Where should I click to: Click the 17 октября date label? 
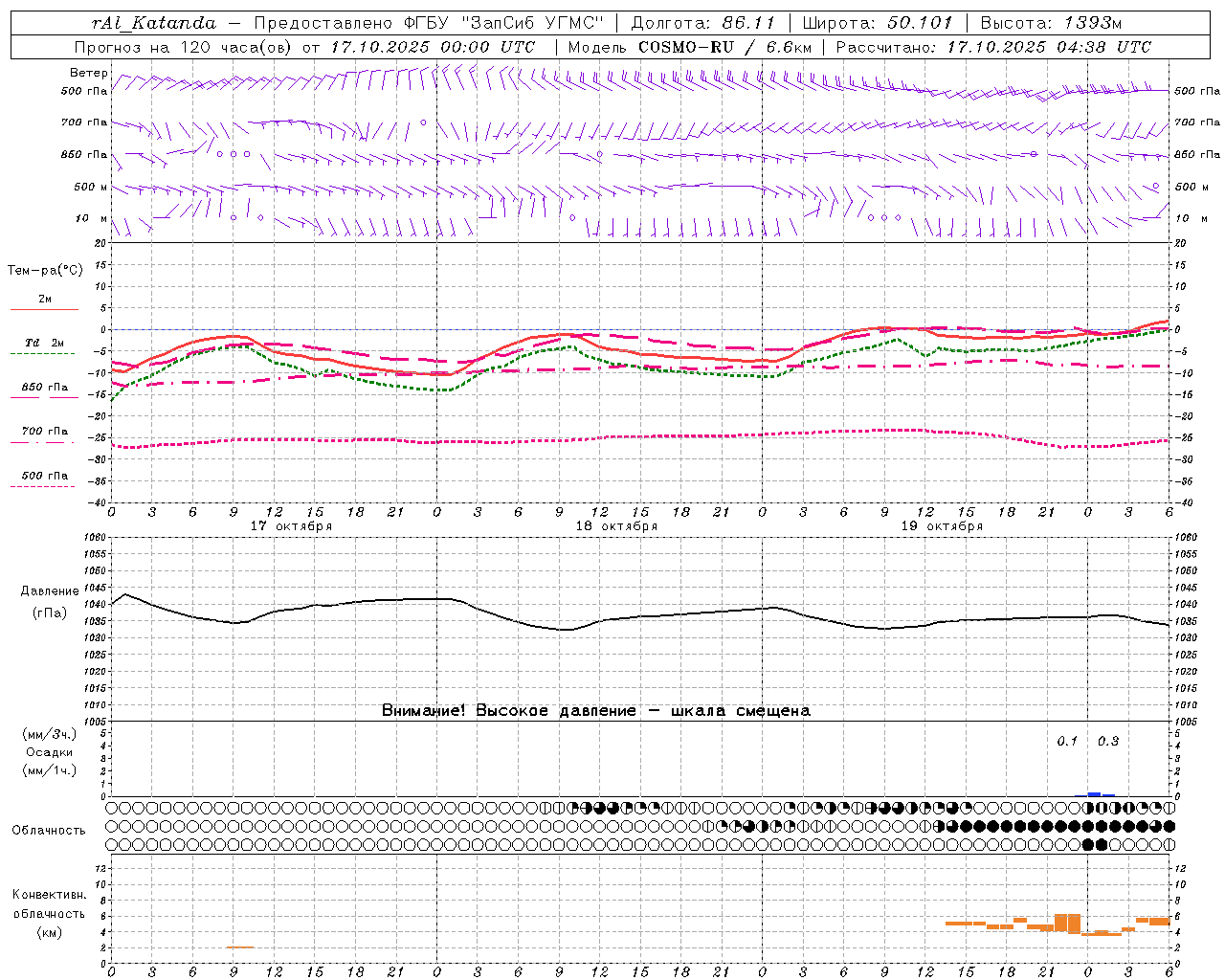pos(291,526)
